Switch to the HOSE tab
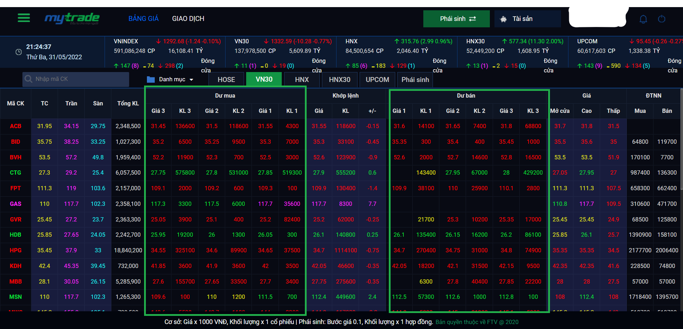The image size is (683, 329). pyautogui.click(x=226, y=79)
